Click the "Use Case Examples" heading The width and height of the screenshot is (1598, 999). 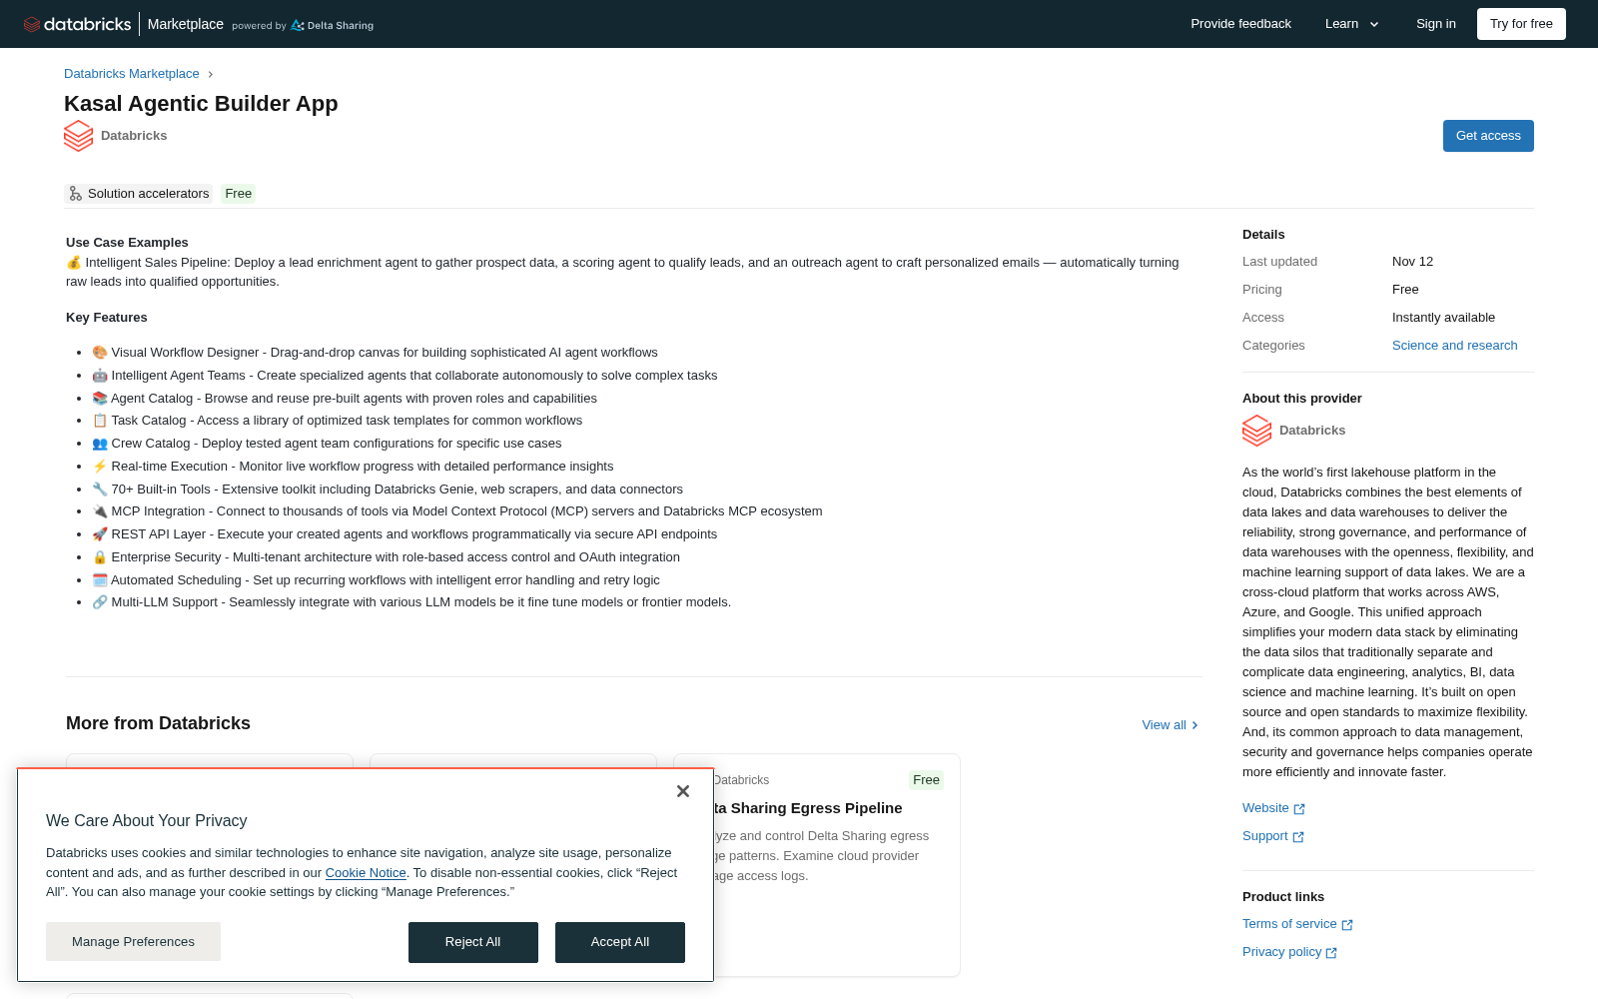[127, 243]
